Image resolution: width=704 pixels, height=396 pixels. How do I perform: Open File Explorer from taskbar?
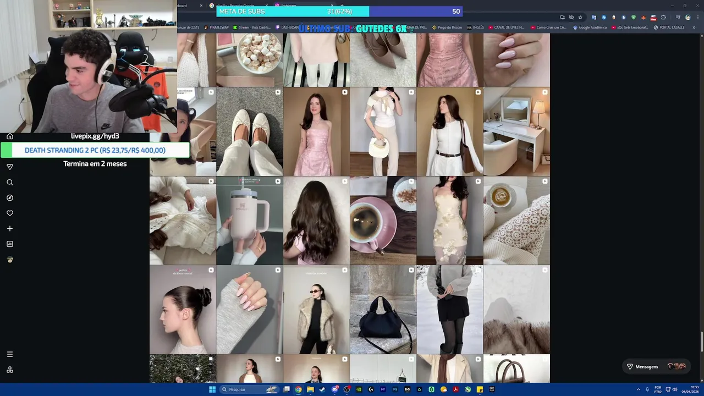[310, 389]
